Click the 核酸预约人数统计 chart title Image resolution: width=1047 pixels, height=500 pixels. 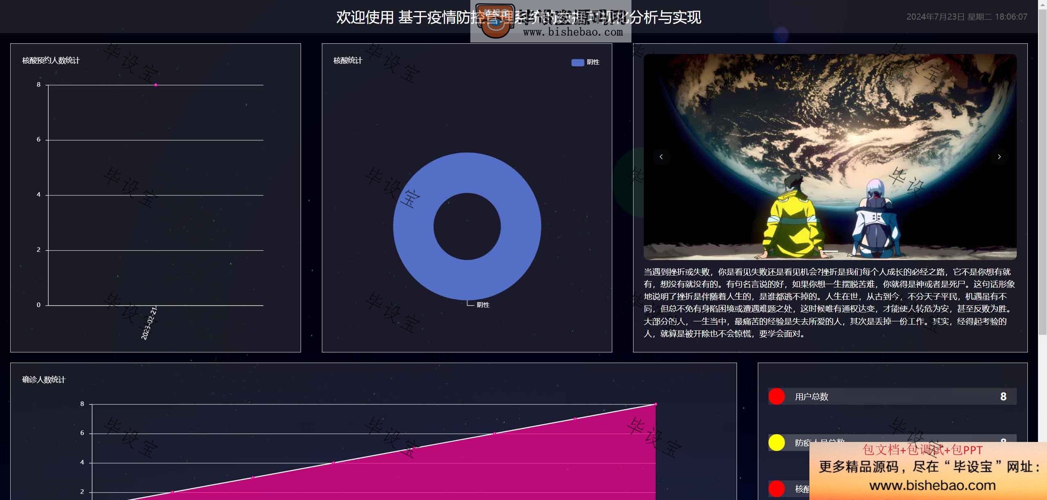51,61
